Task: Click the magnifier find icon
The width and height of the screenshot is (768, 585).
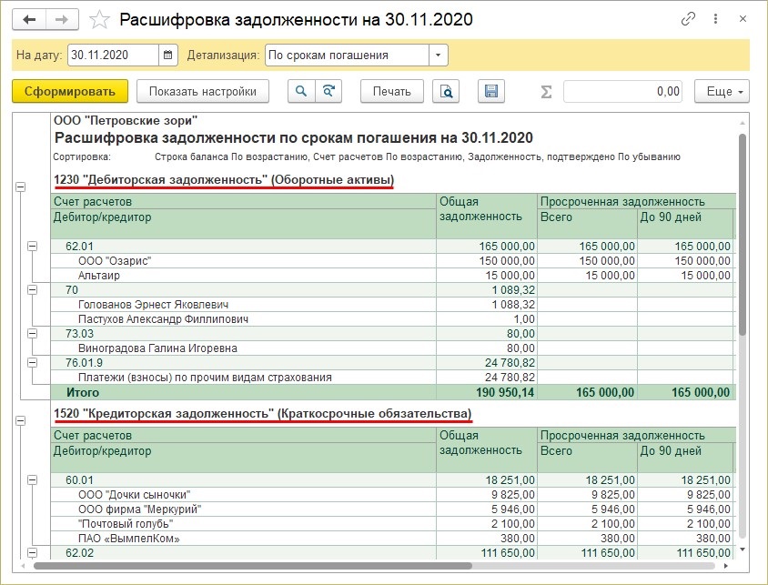Action: click(301, 91)
